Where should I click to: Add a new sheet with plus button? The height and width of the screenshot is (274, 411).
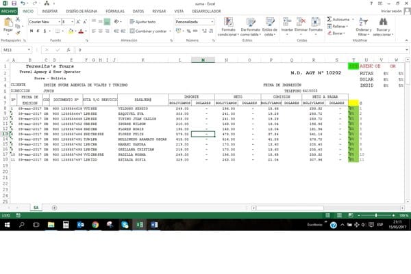tap(54, 207)
